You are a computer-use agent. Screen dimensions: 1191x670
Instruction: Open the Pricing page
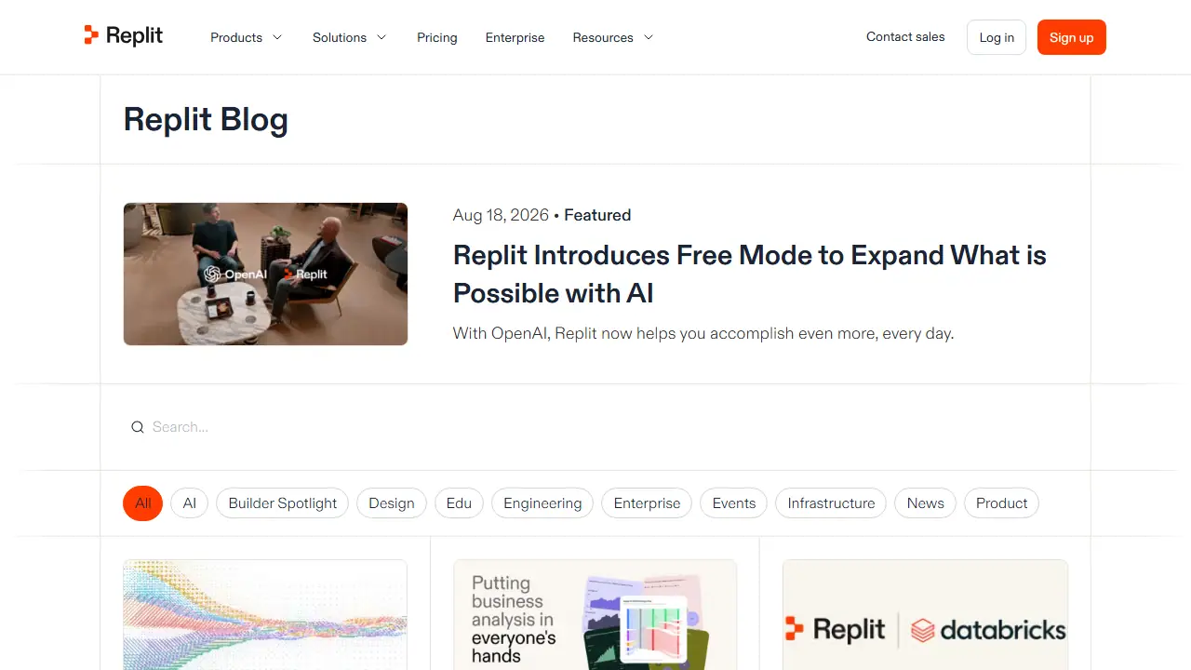point(437,37)
